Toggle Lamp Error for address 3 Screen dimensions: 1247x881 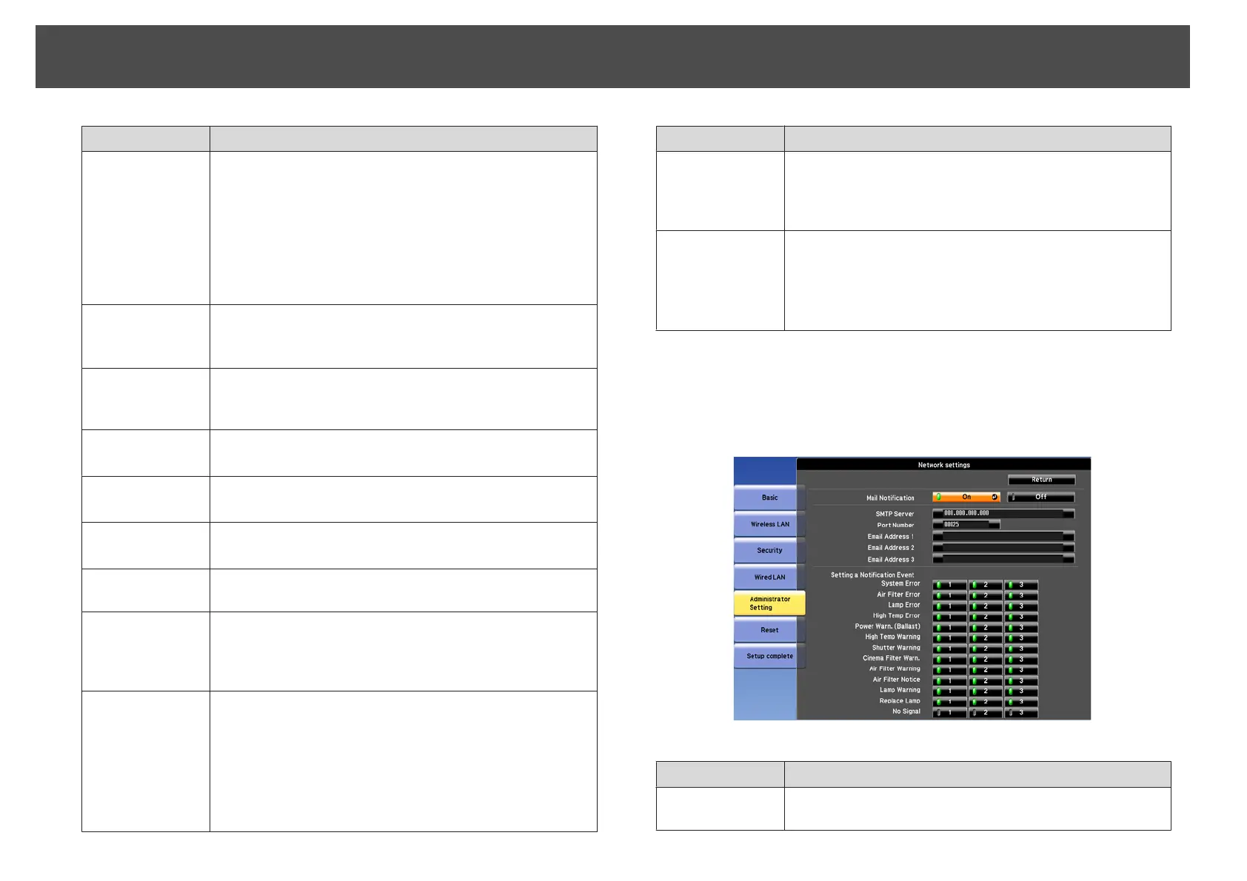(1021, 606)
